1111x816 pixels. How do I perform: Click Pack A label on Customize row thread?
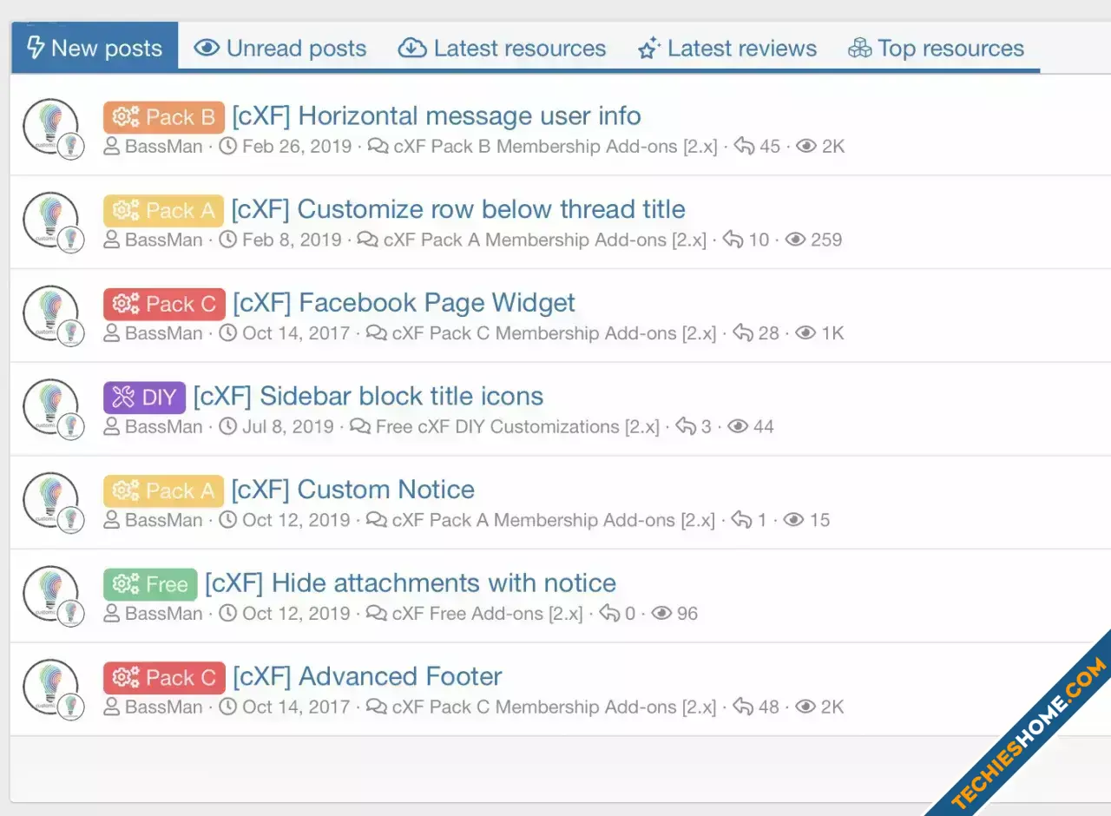(x=163, y=210)
